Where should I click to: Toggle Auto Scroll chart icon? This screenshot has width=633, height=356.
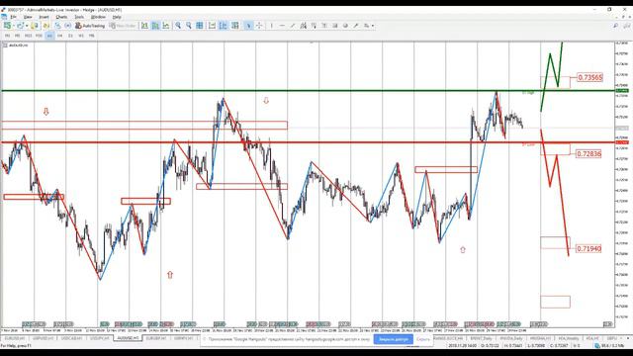[x=212, y=26]
